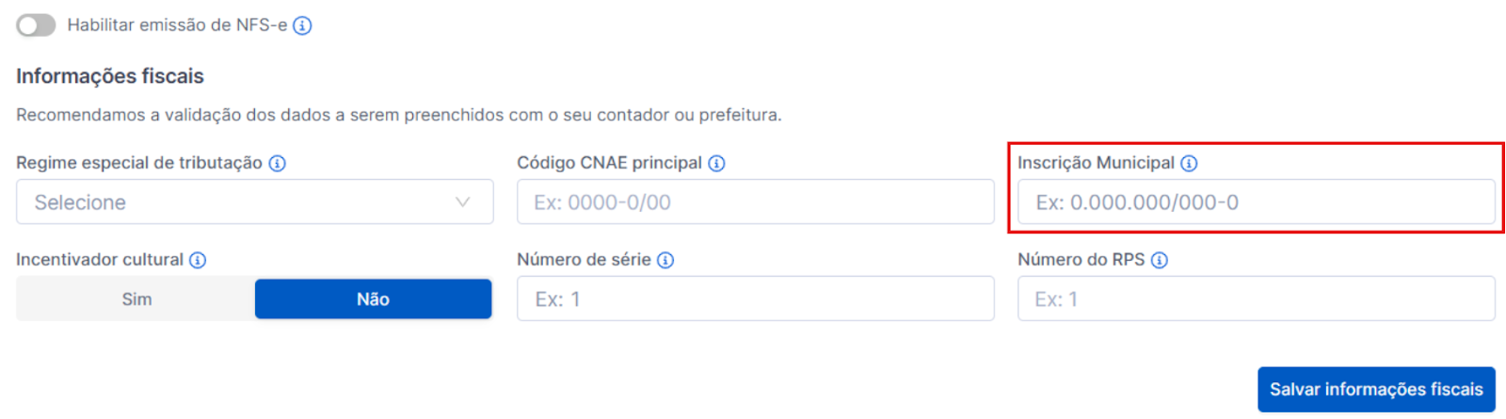Select Não for Incentivador cultural
The image size is (1506, 419).
tap(373, 299)
